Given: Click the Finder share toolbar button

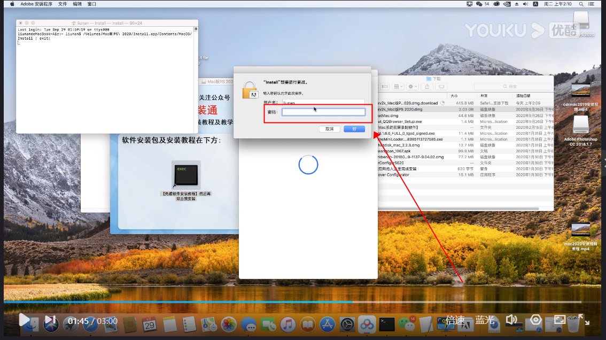Looking at the screenshot, I should (427, 86).
